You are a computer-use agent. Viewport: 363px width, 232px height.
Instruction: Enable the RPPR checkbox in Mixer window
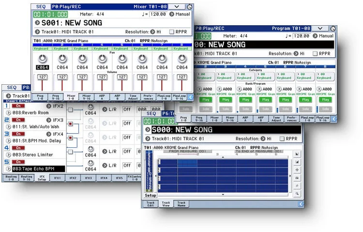pyautogui.click(x=171, y=32)
